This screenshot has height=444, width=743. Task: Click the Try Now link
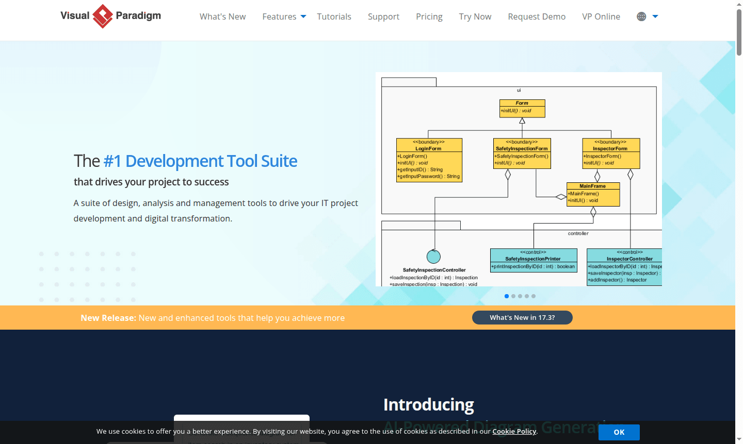click(475, 16)
